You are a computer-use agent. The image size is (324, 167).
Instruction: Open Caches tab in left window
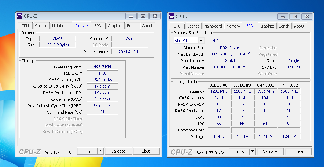coord(41,26)
